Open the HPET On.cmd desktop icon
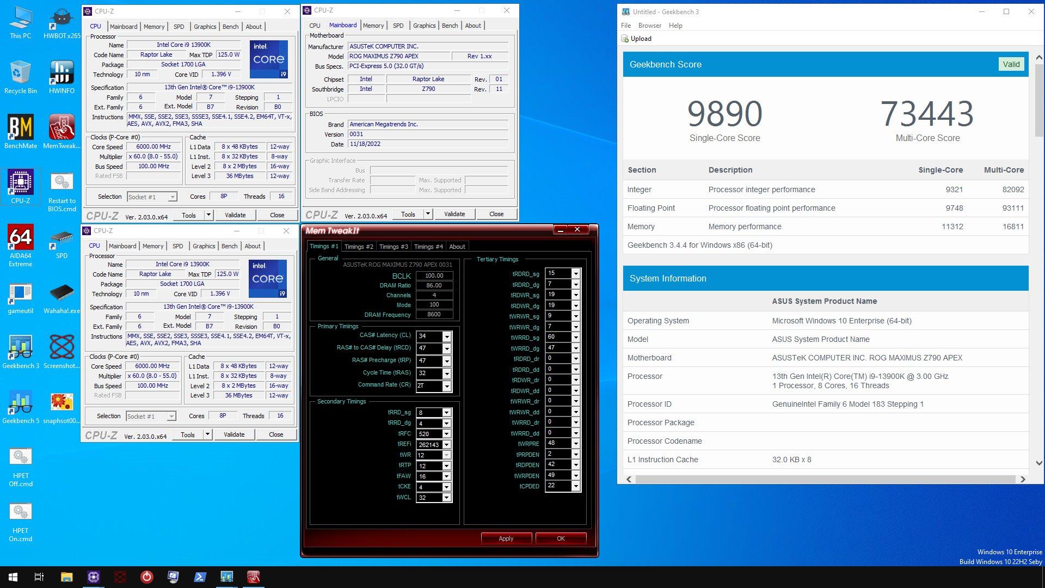This screenshot has width=1045, height=588. (x=20, y=522)
